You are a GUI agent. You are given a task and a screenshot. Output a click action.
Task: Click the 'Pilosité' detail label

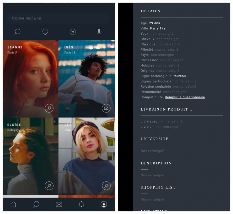147,50
